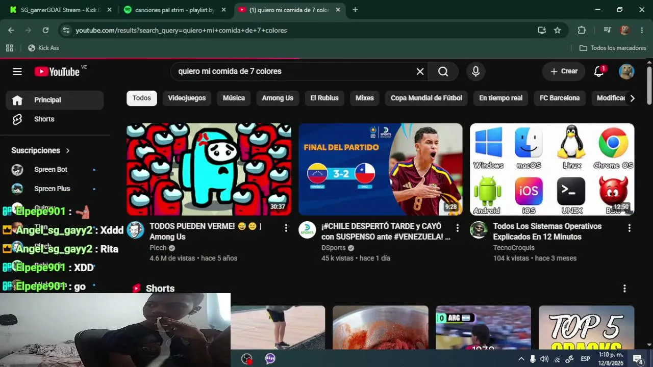653x367 pixels.
Task: Filter results by Música
Action: tap(234, 98)
